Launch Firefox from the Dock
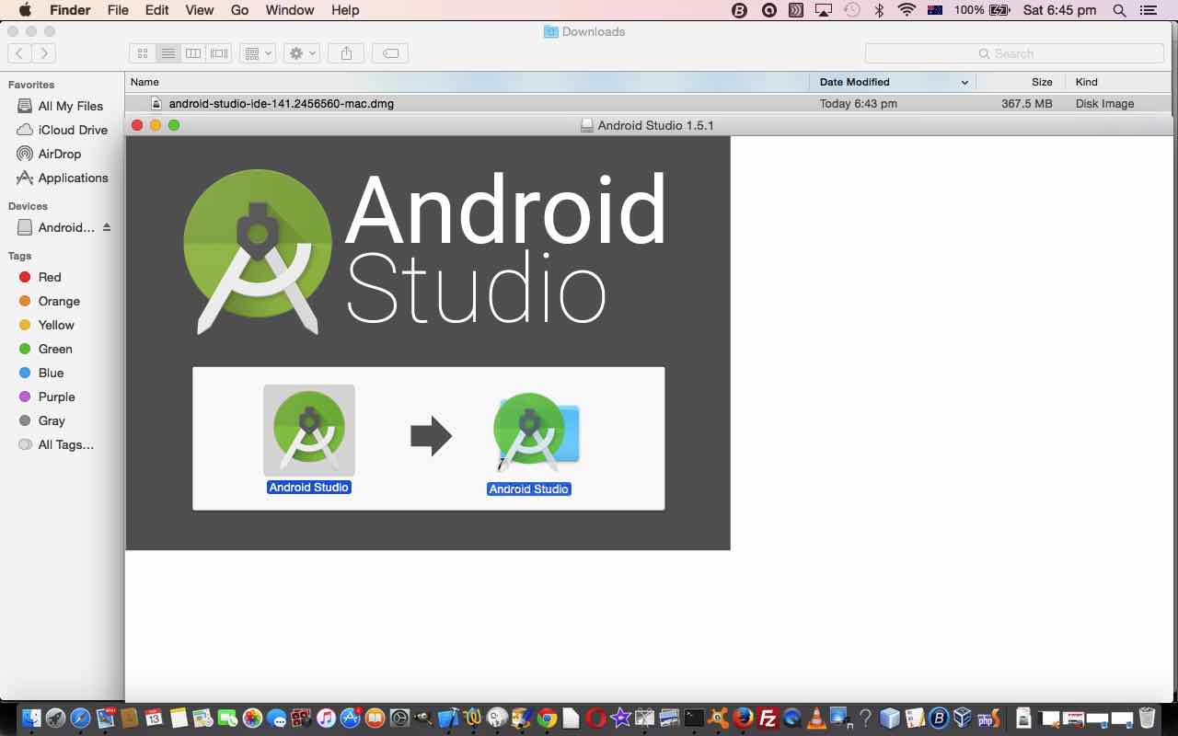 [x=743, y=718]
